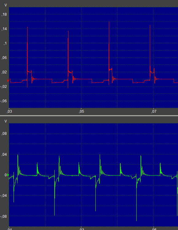Click the splitter between red and green charts
This screenshot has width=178, height=230.
89,116
